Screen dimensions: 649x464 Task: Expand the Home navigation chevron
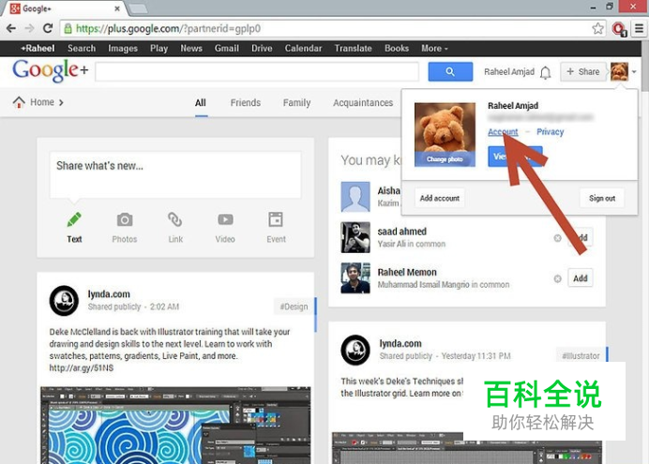click(61, 102)
